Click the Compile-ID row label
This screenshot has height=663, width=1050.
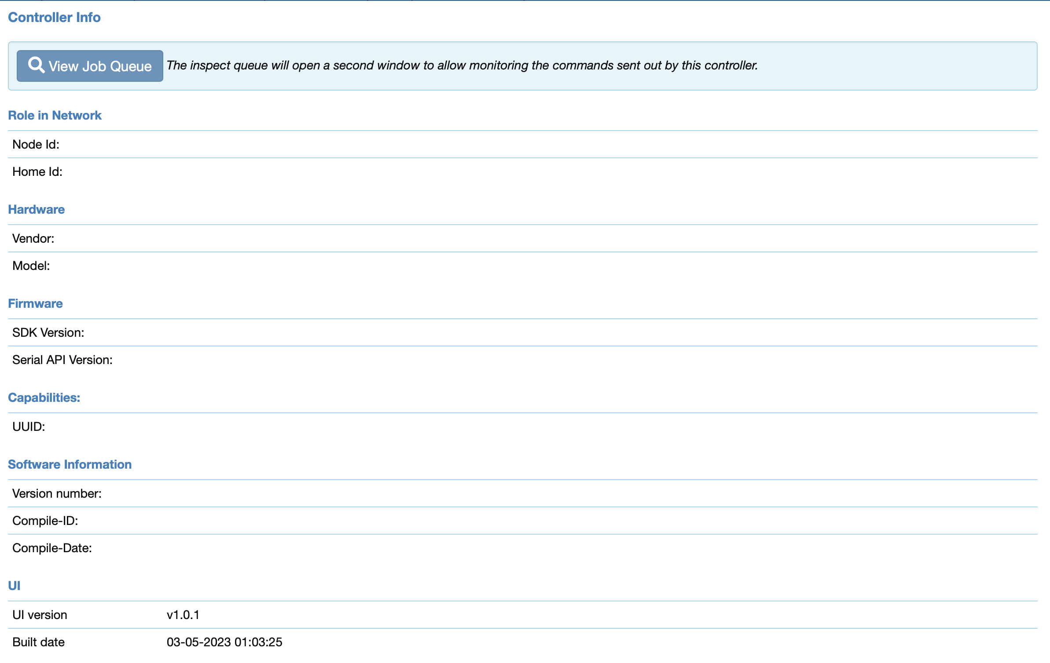tap(45, 521)
